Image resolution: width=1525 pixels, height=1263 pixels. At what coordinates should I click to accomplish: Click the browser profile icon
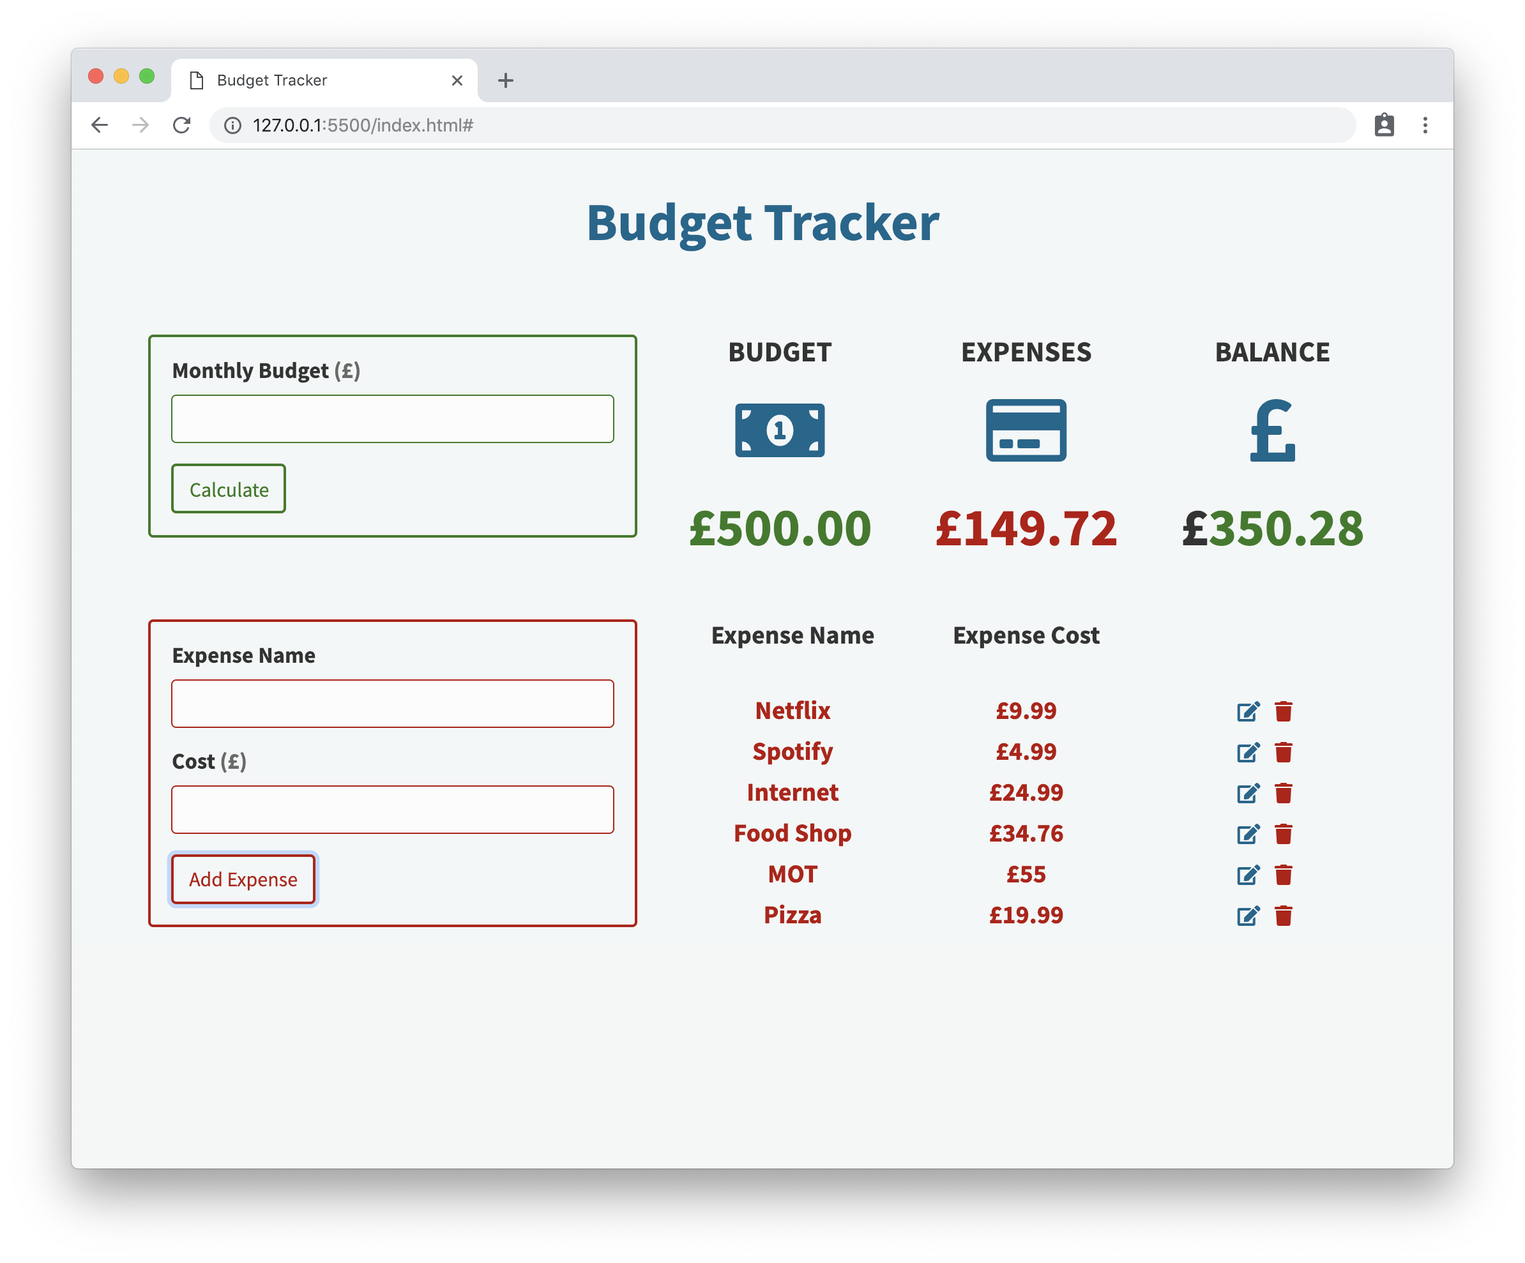pos(1384,125)
